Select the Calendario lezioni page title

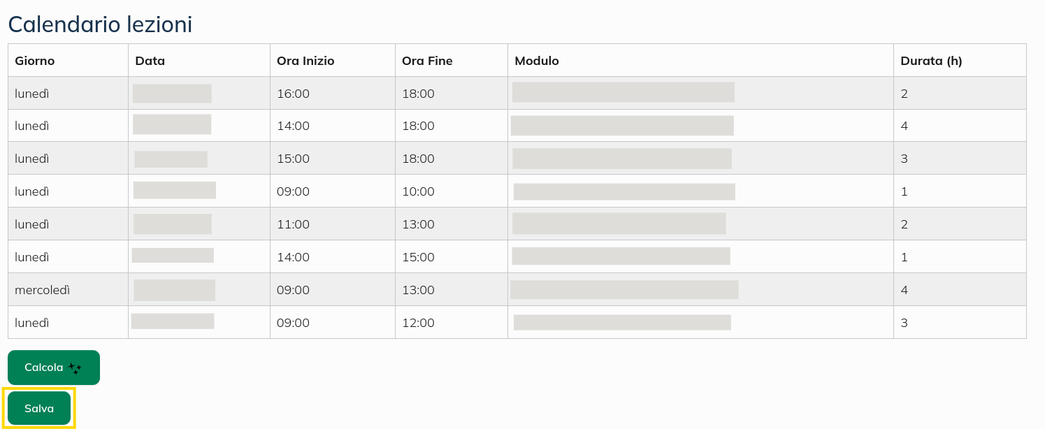(x=100, y=24)
